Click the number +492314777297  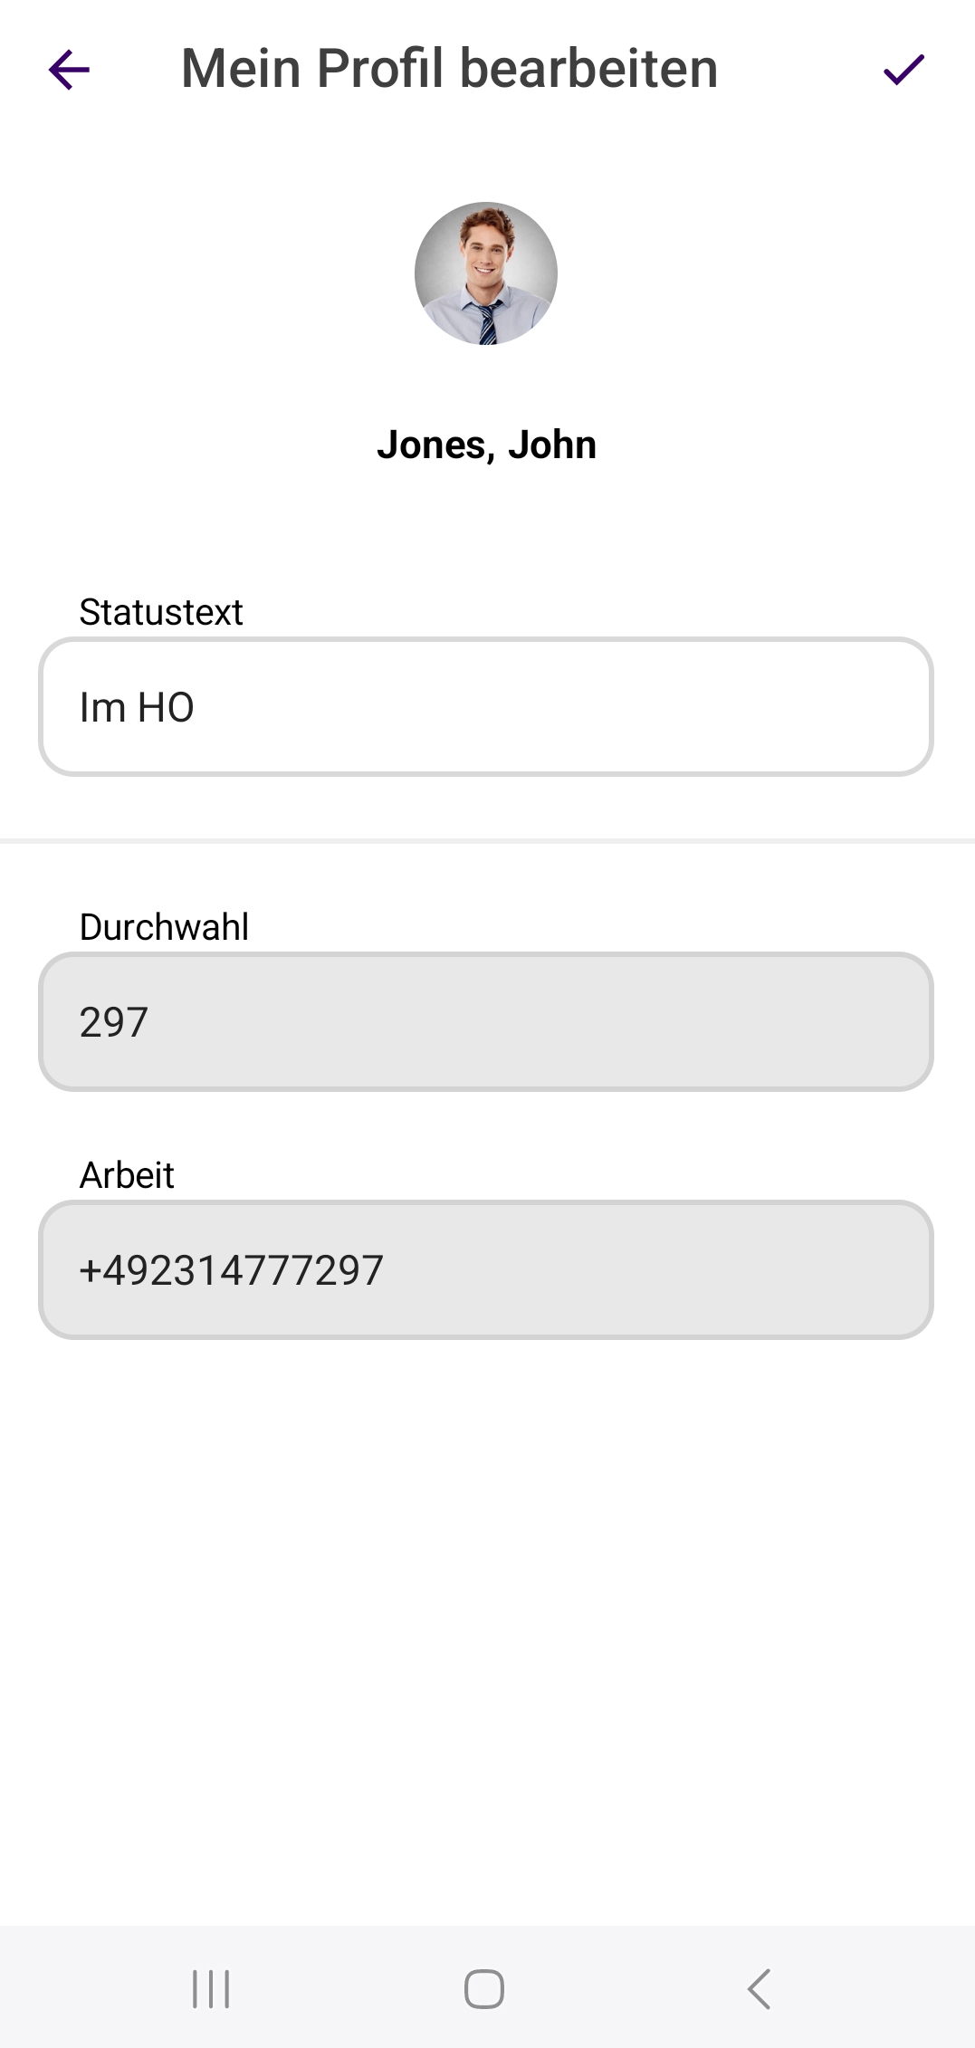pos(232,1270)
